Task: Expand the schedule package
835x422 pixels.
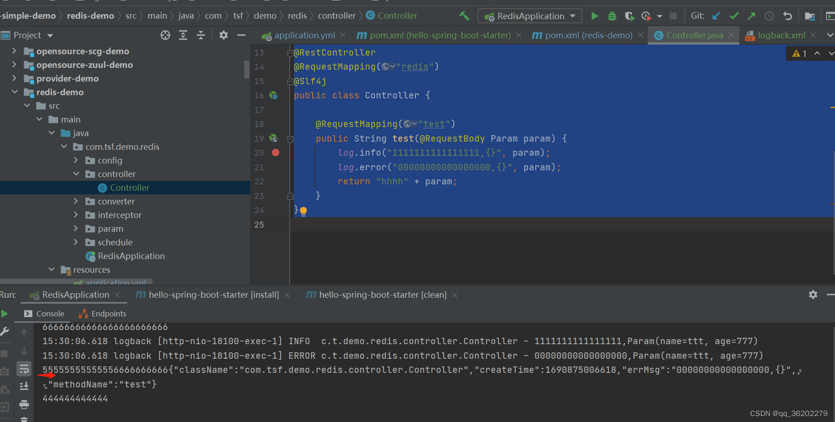Action: click(x=76, y=242)
